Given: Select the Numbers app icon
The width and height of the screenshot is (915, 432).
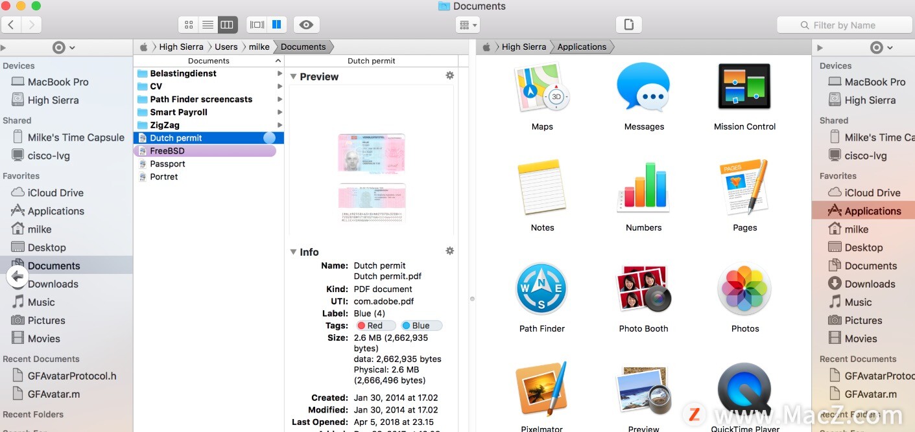Looking at the screenshot, I should [644, 187].
